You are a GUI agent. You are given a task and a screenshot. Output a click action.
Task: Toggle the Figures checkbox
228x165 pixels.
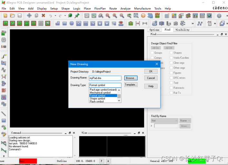[171, 73]
